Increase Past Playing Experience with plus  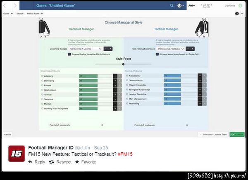(193, 49)
